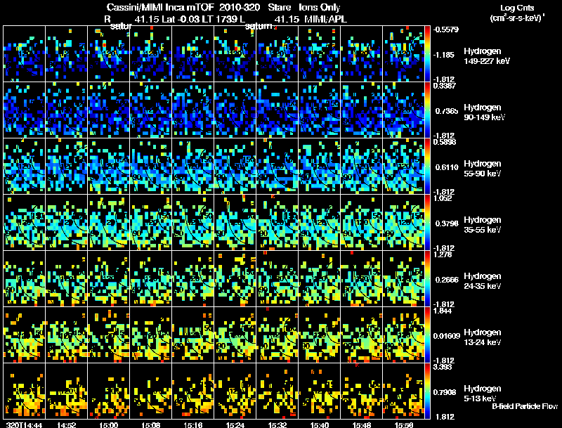Click the 'MIMI/APL' text in the header
The height and width of the screenshot is (428, 562).
tap(325, 19)
